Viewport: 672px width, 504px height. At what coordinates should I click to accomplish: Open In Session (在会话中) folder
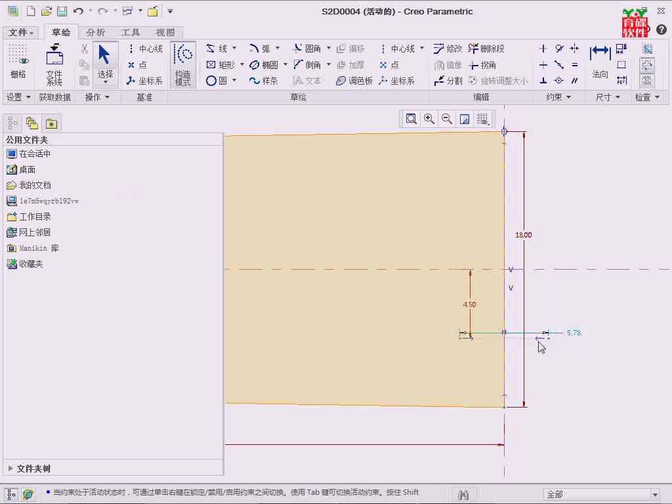[29, 154]
